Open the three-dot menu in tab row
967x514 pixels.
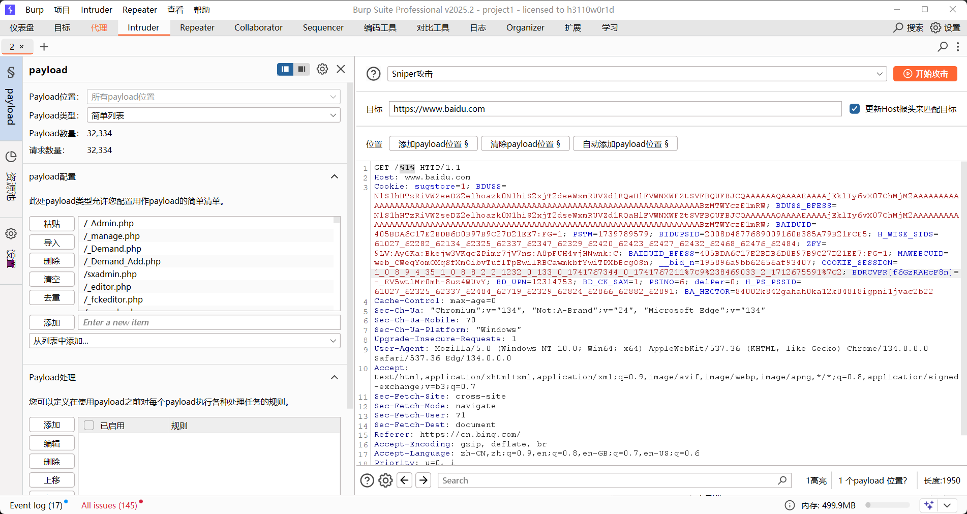958,47
